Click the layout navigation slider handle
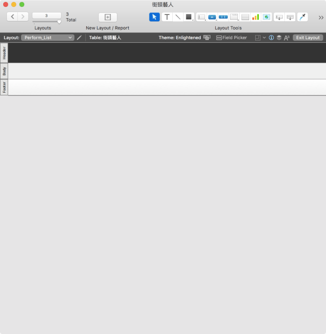 [x=59, y=22]
